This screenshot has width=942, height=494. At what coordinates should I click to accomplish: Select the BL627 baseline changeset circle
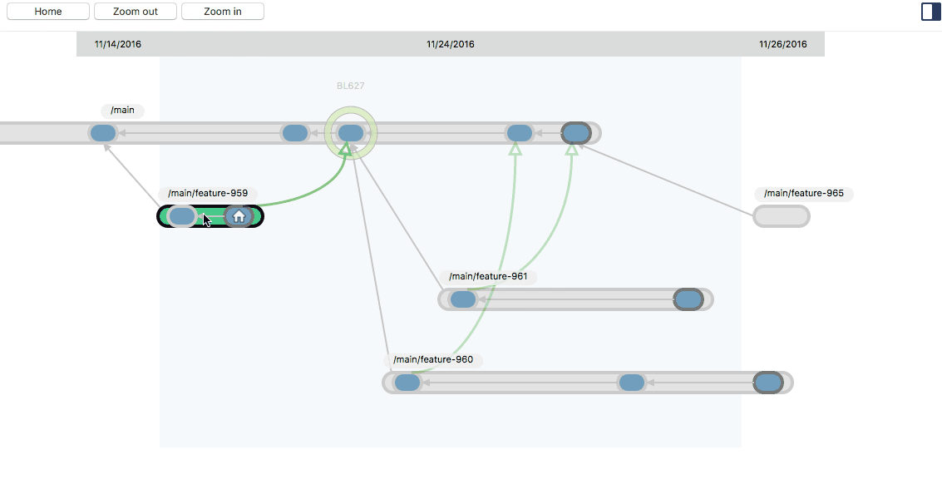[350, 131]
